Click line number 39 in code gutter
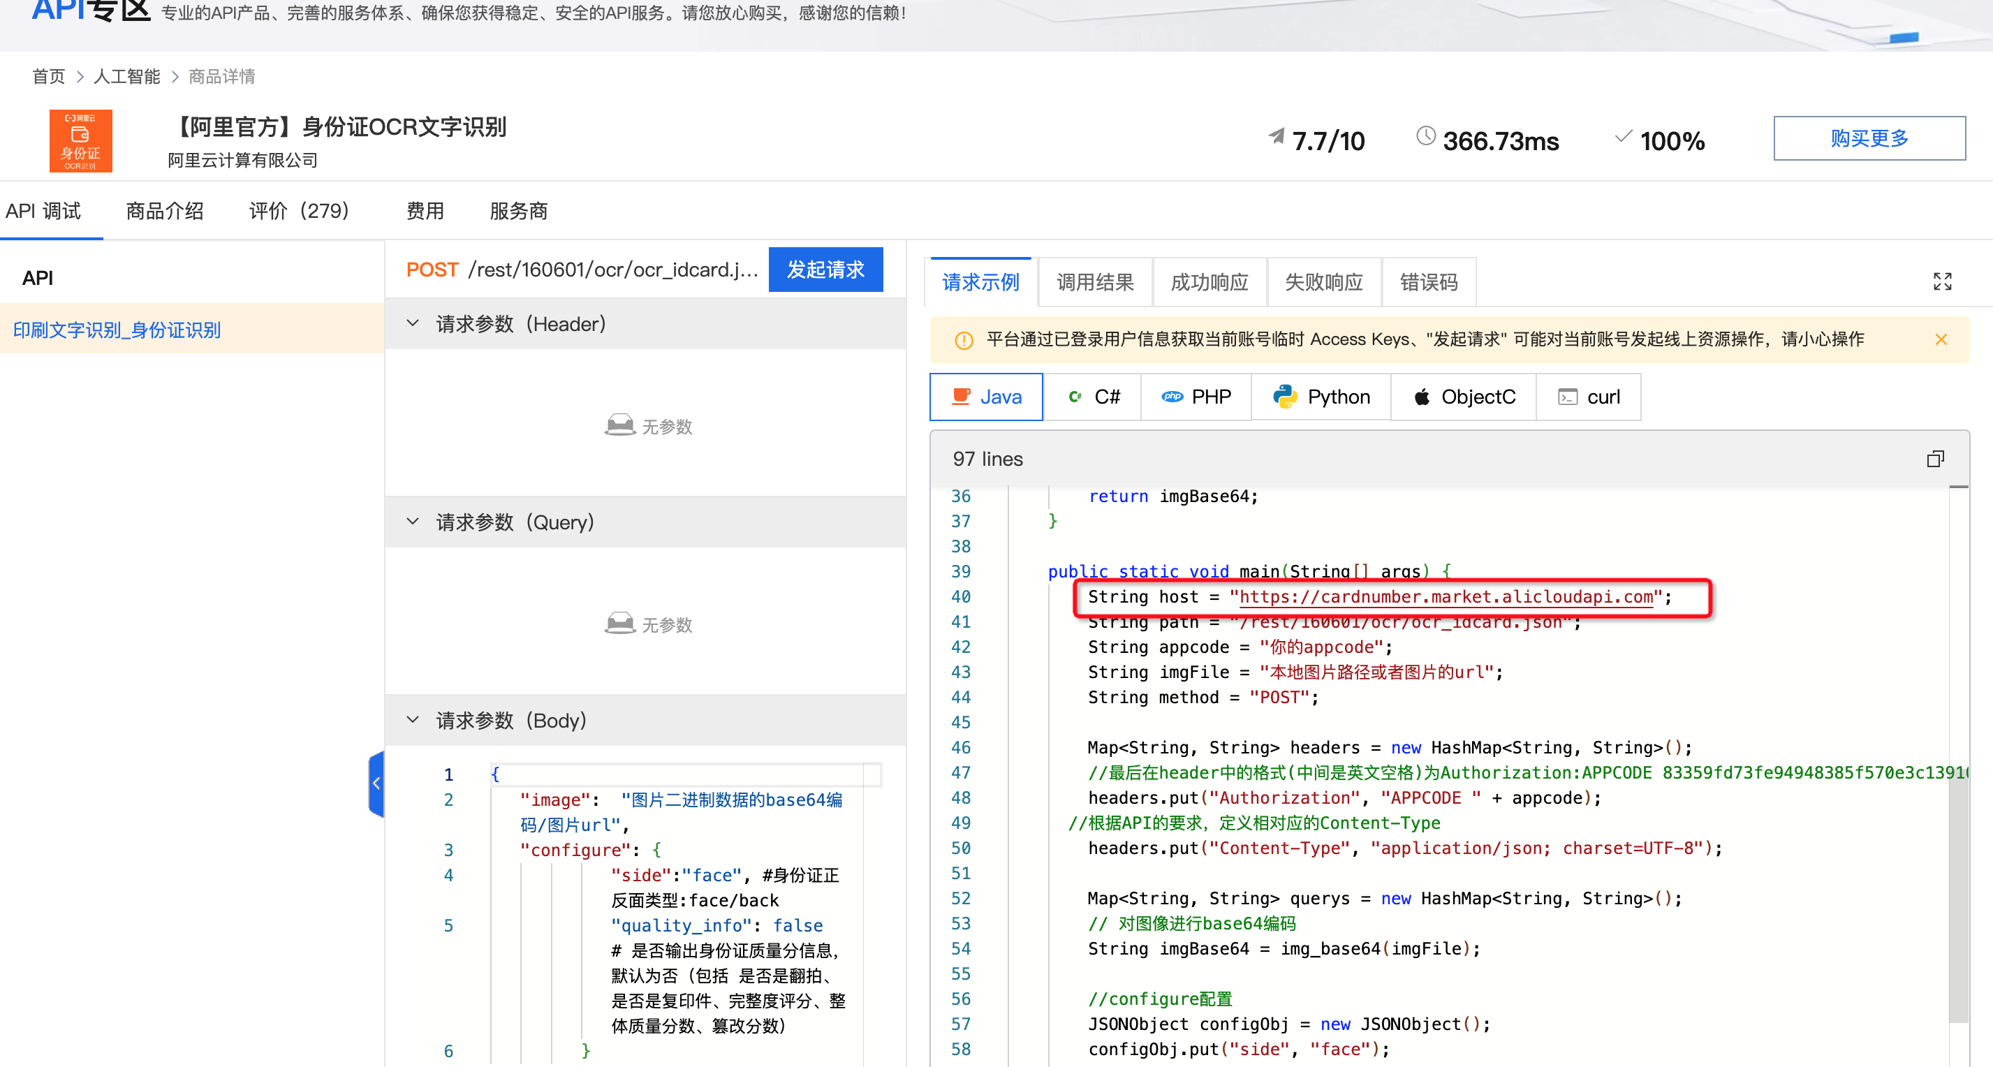Viewport: 1993px width, 1067px height. 960,572
